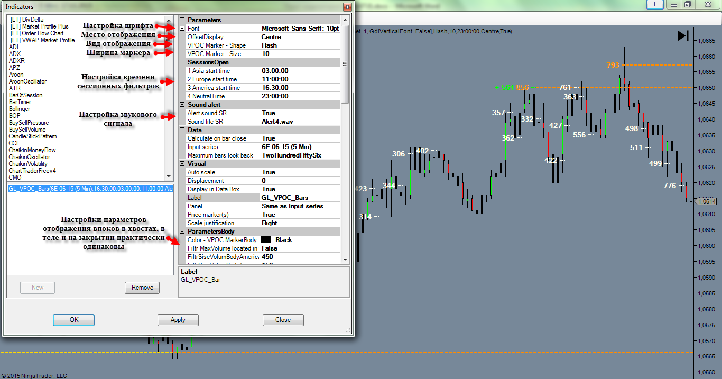This screenshot has width=722, height=379.
Task: Jump to latest bar arrow on chart
Action: point(683,36)
